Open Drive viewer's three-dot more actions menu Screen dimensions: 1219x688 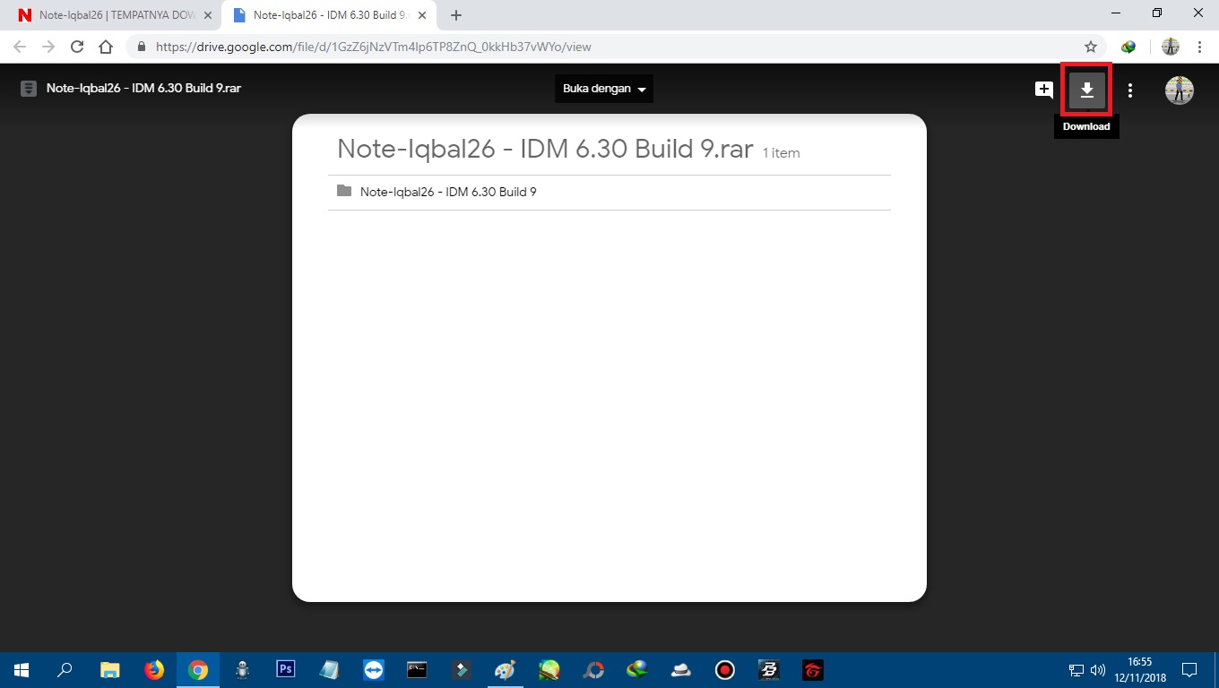[1130, 90]
